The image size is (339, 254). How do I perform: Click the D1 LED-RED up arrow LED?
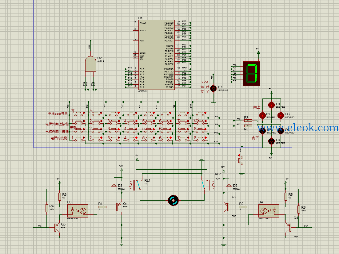[271, 105]
